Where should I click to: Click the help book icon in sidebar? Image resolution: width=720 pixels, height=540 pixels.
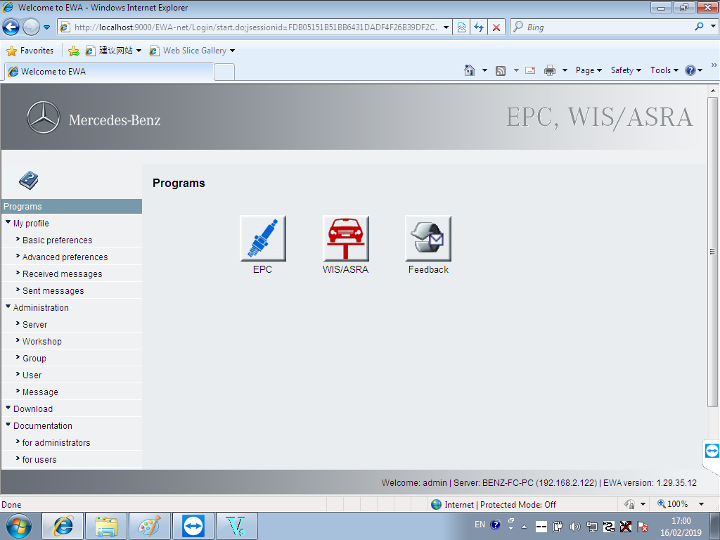pyautogui.click(x=29, y=181)
